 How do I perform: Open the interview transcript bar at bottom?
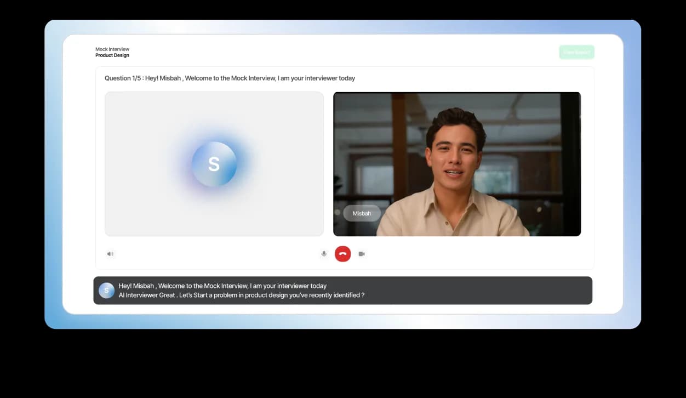(x=343, y=290)
